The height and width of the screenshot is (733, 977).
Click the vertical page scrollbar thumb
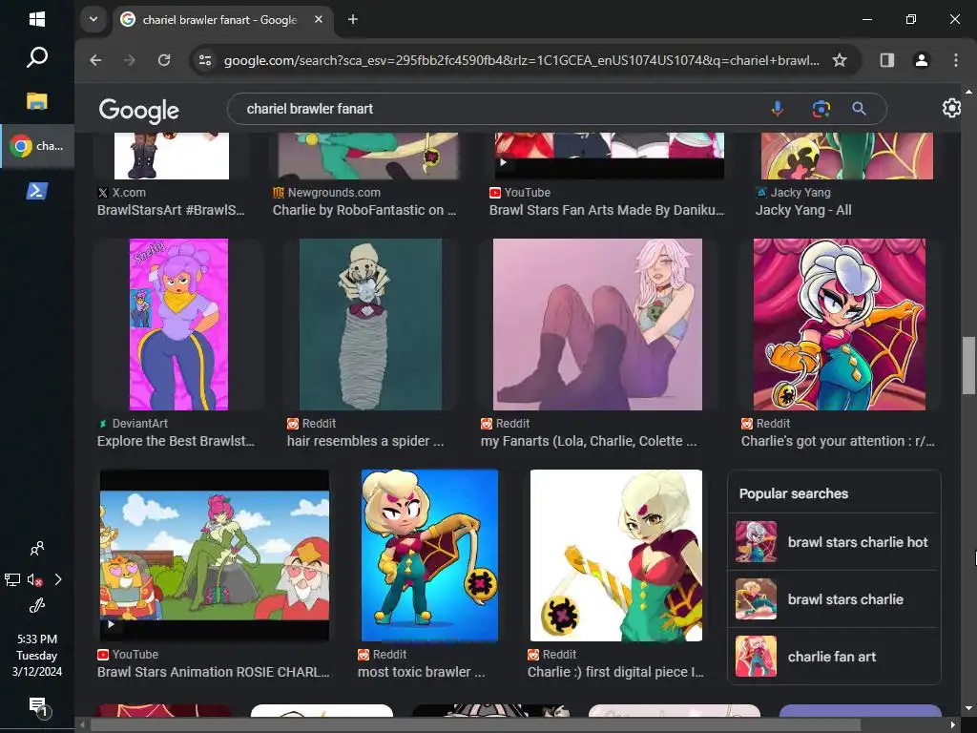tap(968, 366)
